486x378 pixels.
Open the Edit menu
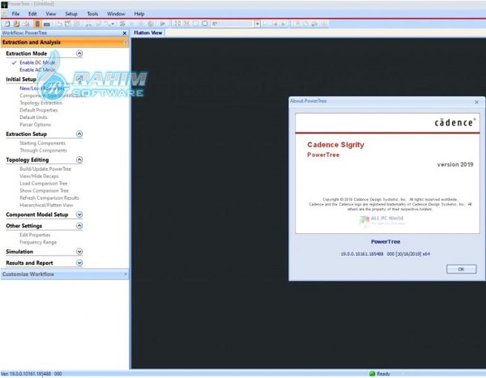[x=32, y=14]
